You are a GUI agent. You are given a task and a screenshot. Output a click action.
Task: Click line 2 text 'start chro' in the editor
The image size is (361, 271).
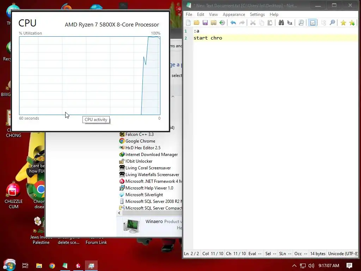click(208, 38)
